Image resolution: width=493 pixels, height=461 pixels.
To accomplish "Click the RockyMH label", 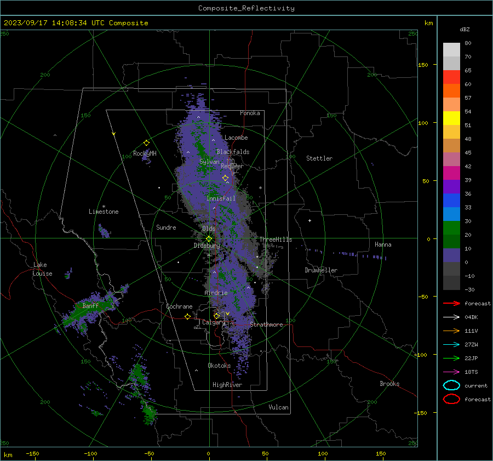I will tap(145, 153).
